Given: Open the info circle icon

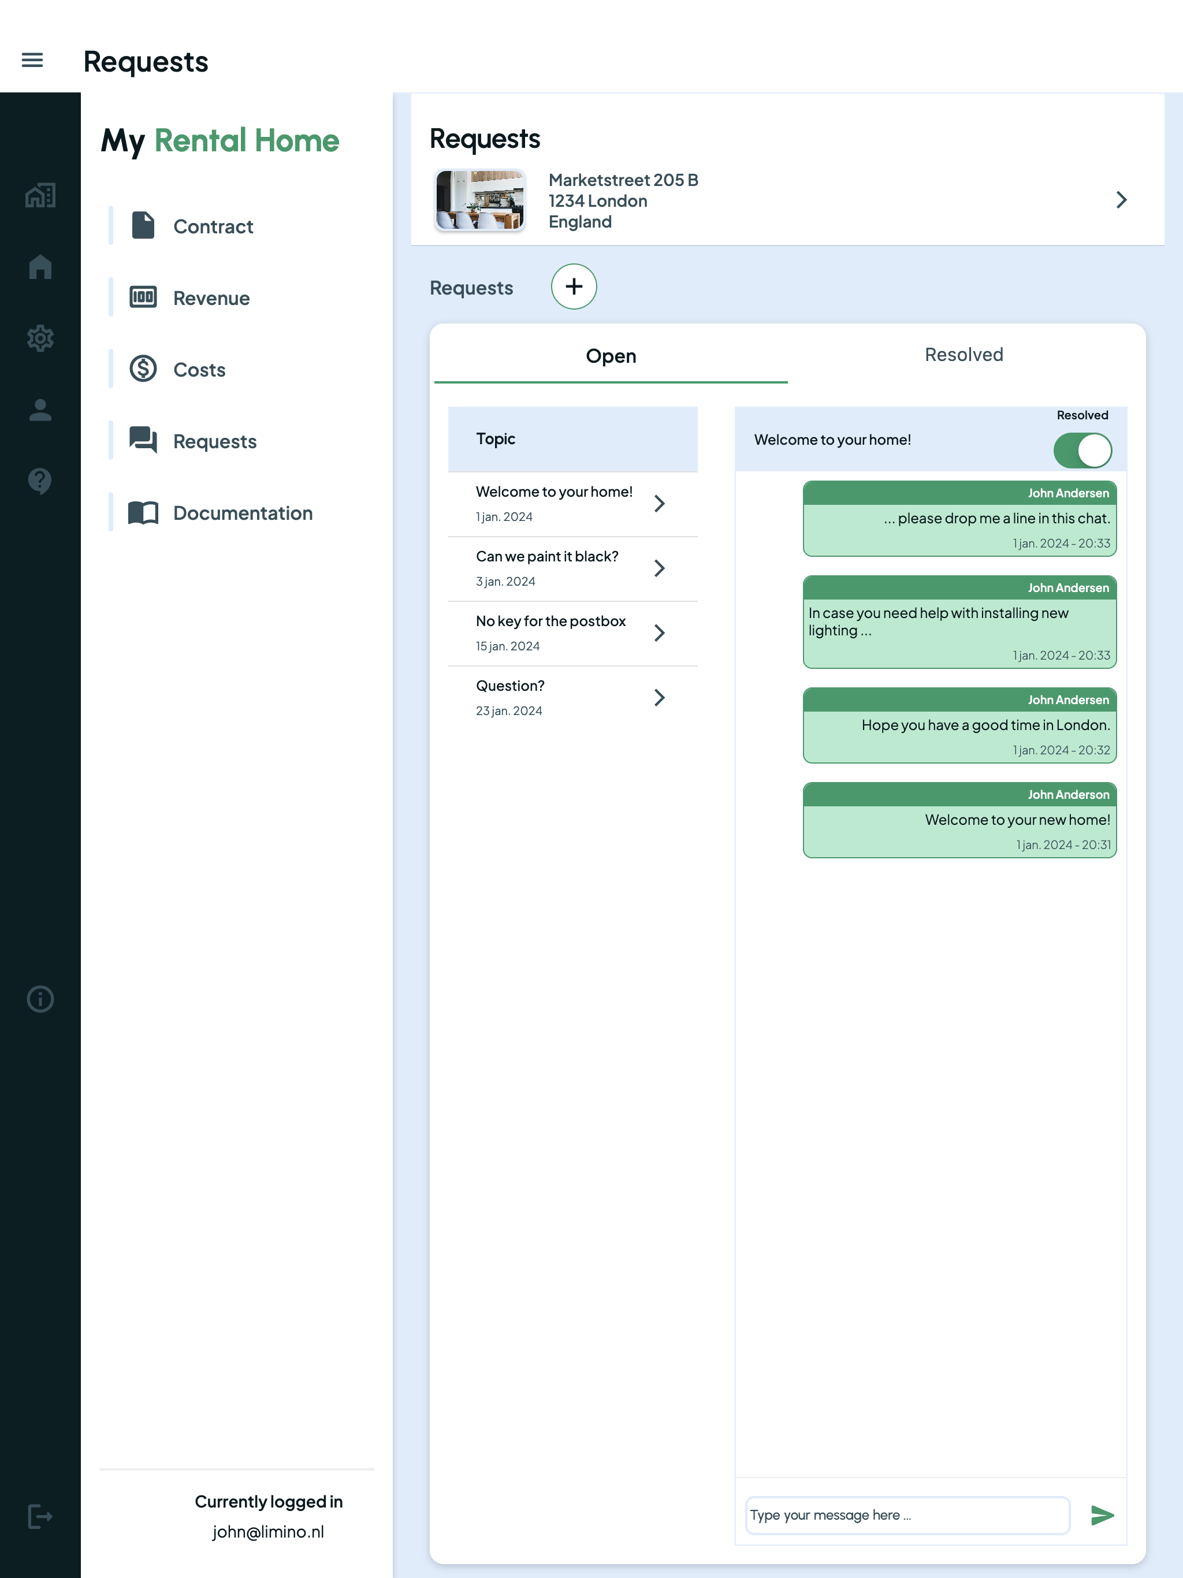Looking at the screenshot, I should pos(40,999).
